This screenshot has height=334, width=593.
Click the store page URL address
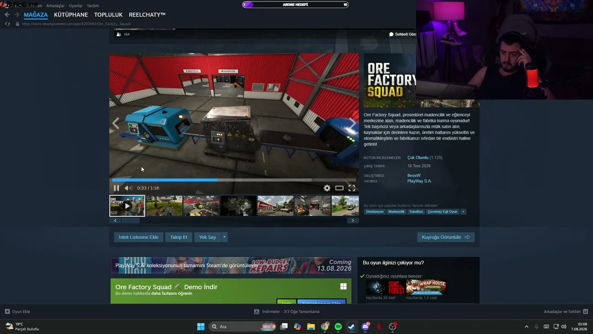(76, 24)
